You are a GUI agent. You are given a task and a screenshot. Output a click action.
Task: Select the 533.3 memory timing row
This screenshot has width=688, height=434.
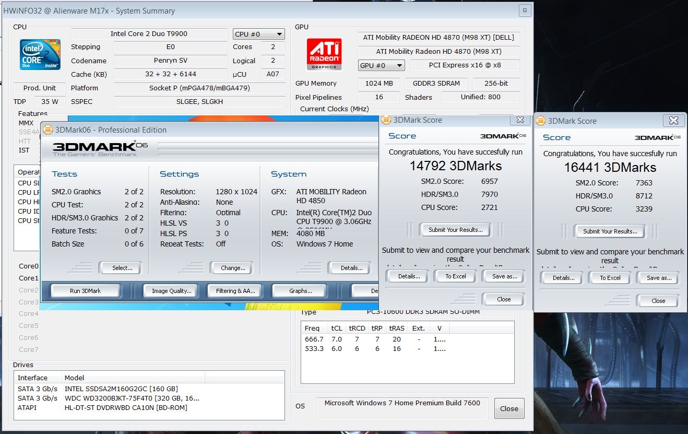(407, 348)
